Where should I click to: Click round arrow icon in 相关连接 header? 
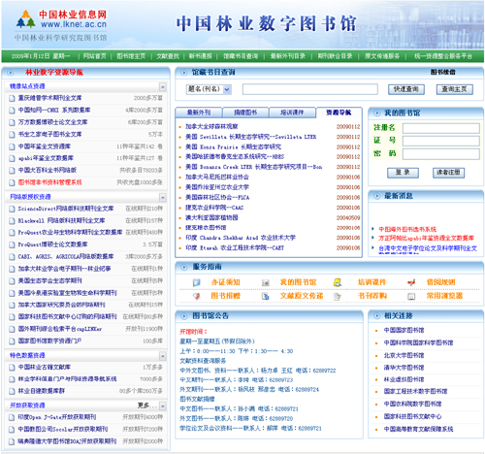click(x=376, y=316)
